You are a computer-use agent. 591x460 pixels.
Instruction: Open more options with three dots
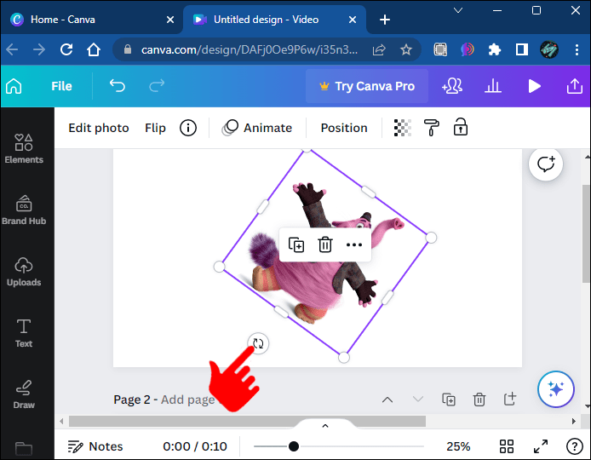tap(354, 244)
